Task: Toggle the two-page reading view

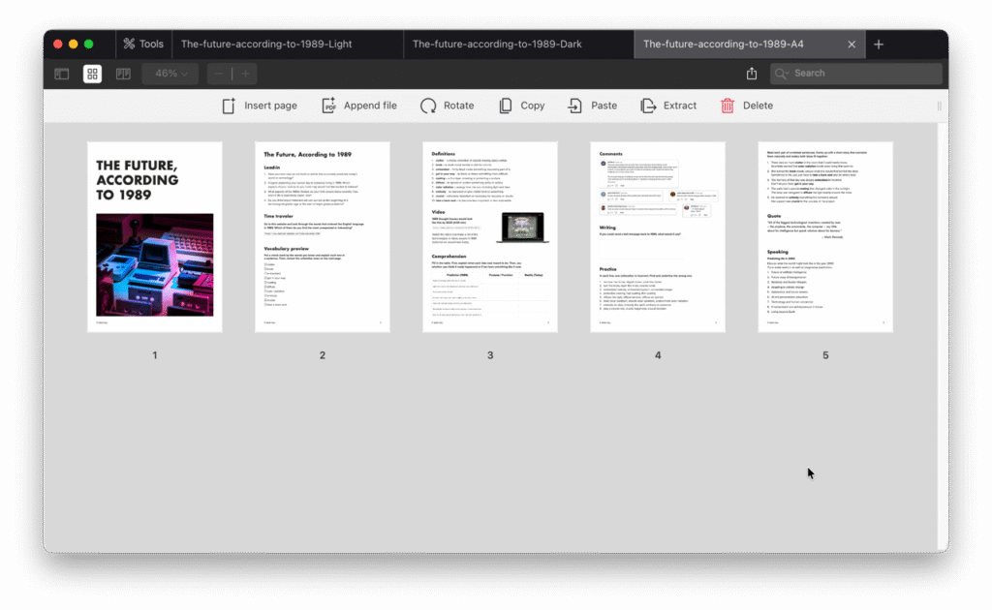Action: pos(123,74)
